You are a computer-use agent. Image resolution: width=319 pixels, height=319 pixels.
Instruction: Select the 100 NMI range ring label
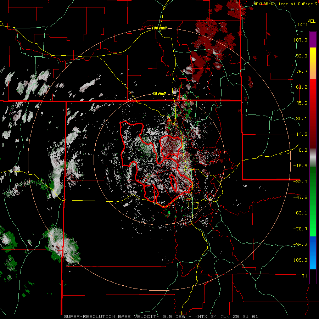point(159,28)
